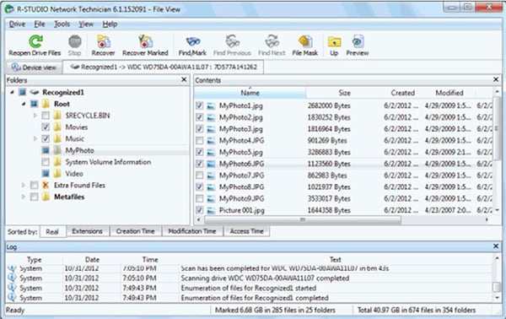
Task: Click the Modified column header
Action: 449,93
